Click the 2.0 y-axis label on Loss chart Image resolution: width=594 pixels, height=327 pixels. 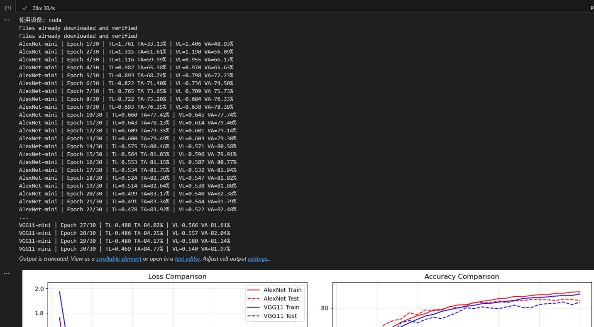click(x=39, y=289)
